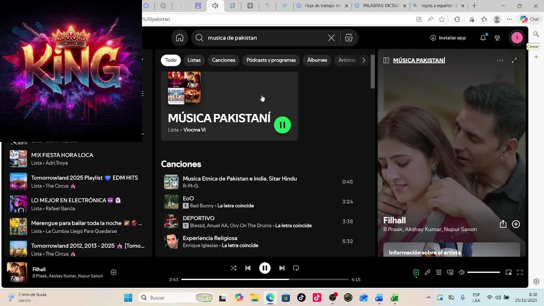The height and width of the screenshot is (306, 544).
Task: Show hidden system tray icons chevron
Action: (428, 297)
